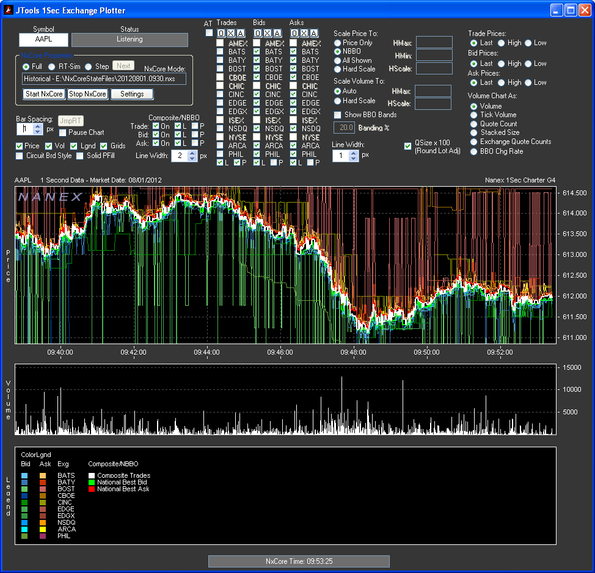Open NxCore Settings
The height and width of the screenshot is (573, 595).
[132, 94]
